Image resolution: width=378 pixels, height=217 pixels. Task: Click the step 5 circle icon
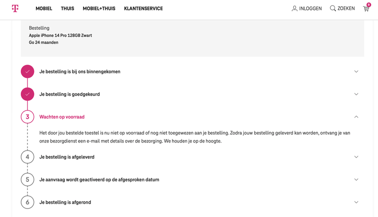(27, 179)
